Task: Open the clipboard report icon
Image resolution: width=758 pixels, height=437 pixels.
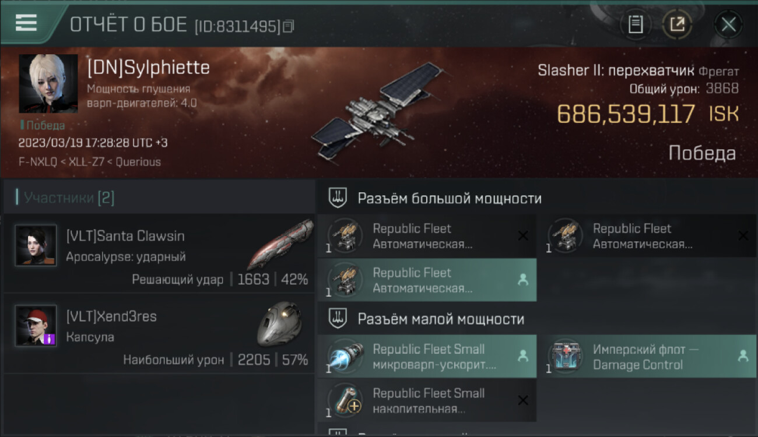Action: point(636,24)
